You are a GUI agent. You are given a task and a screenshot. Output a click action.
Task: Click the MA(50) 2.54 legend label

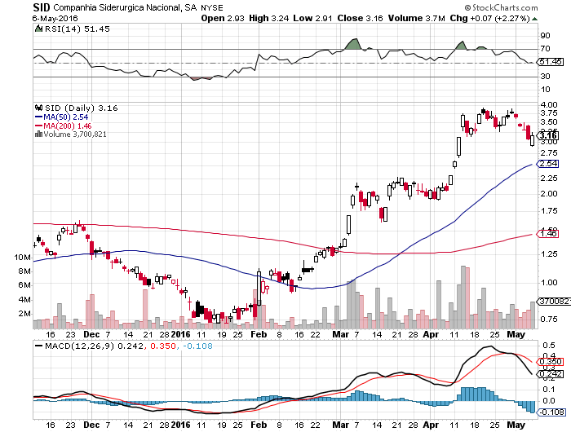66,117
